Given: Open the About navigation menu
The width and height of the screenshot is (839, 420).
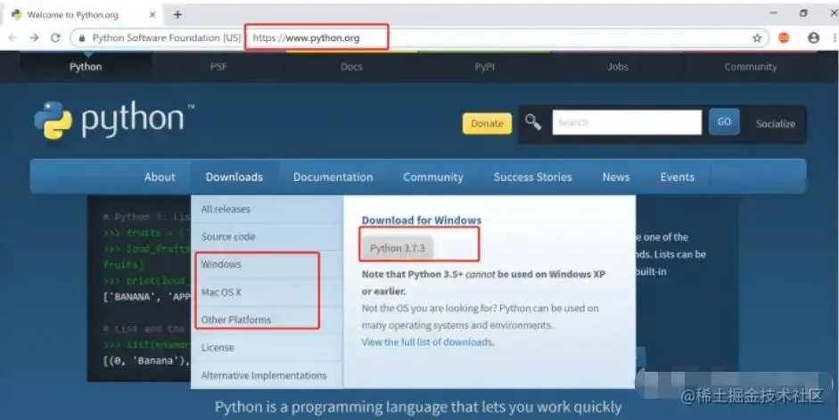Looking at the screenshot, I should (x=160, y=177).
